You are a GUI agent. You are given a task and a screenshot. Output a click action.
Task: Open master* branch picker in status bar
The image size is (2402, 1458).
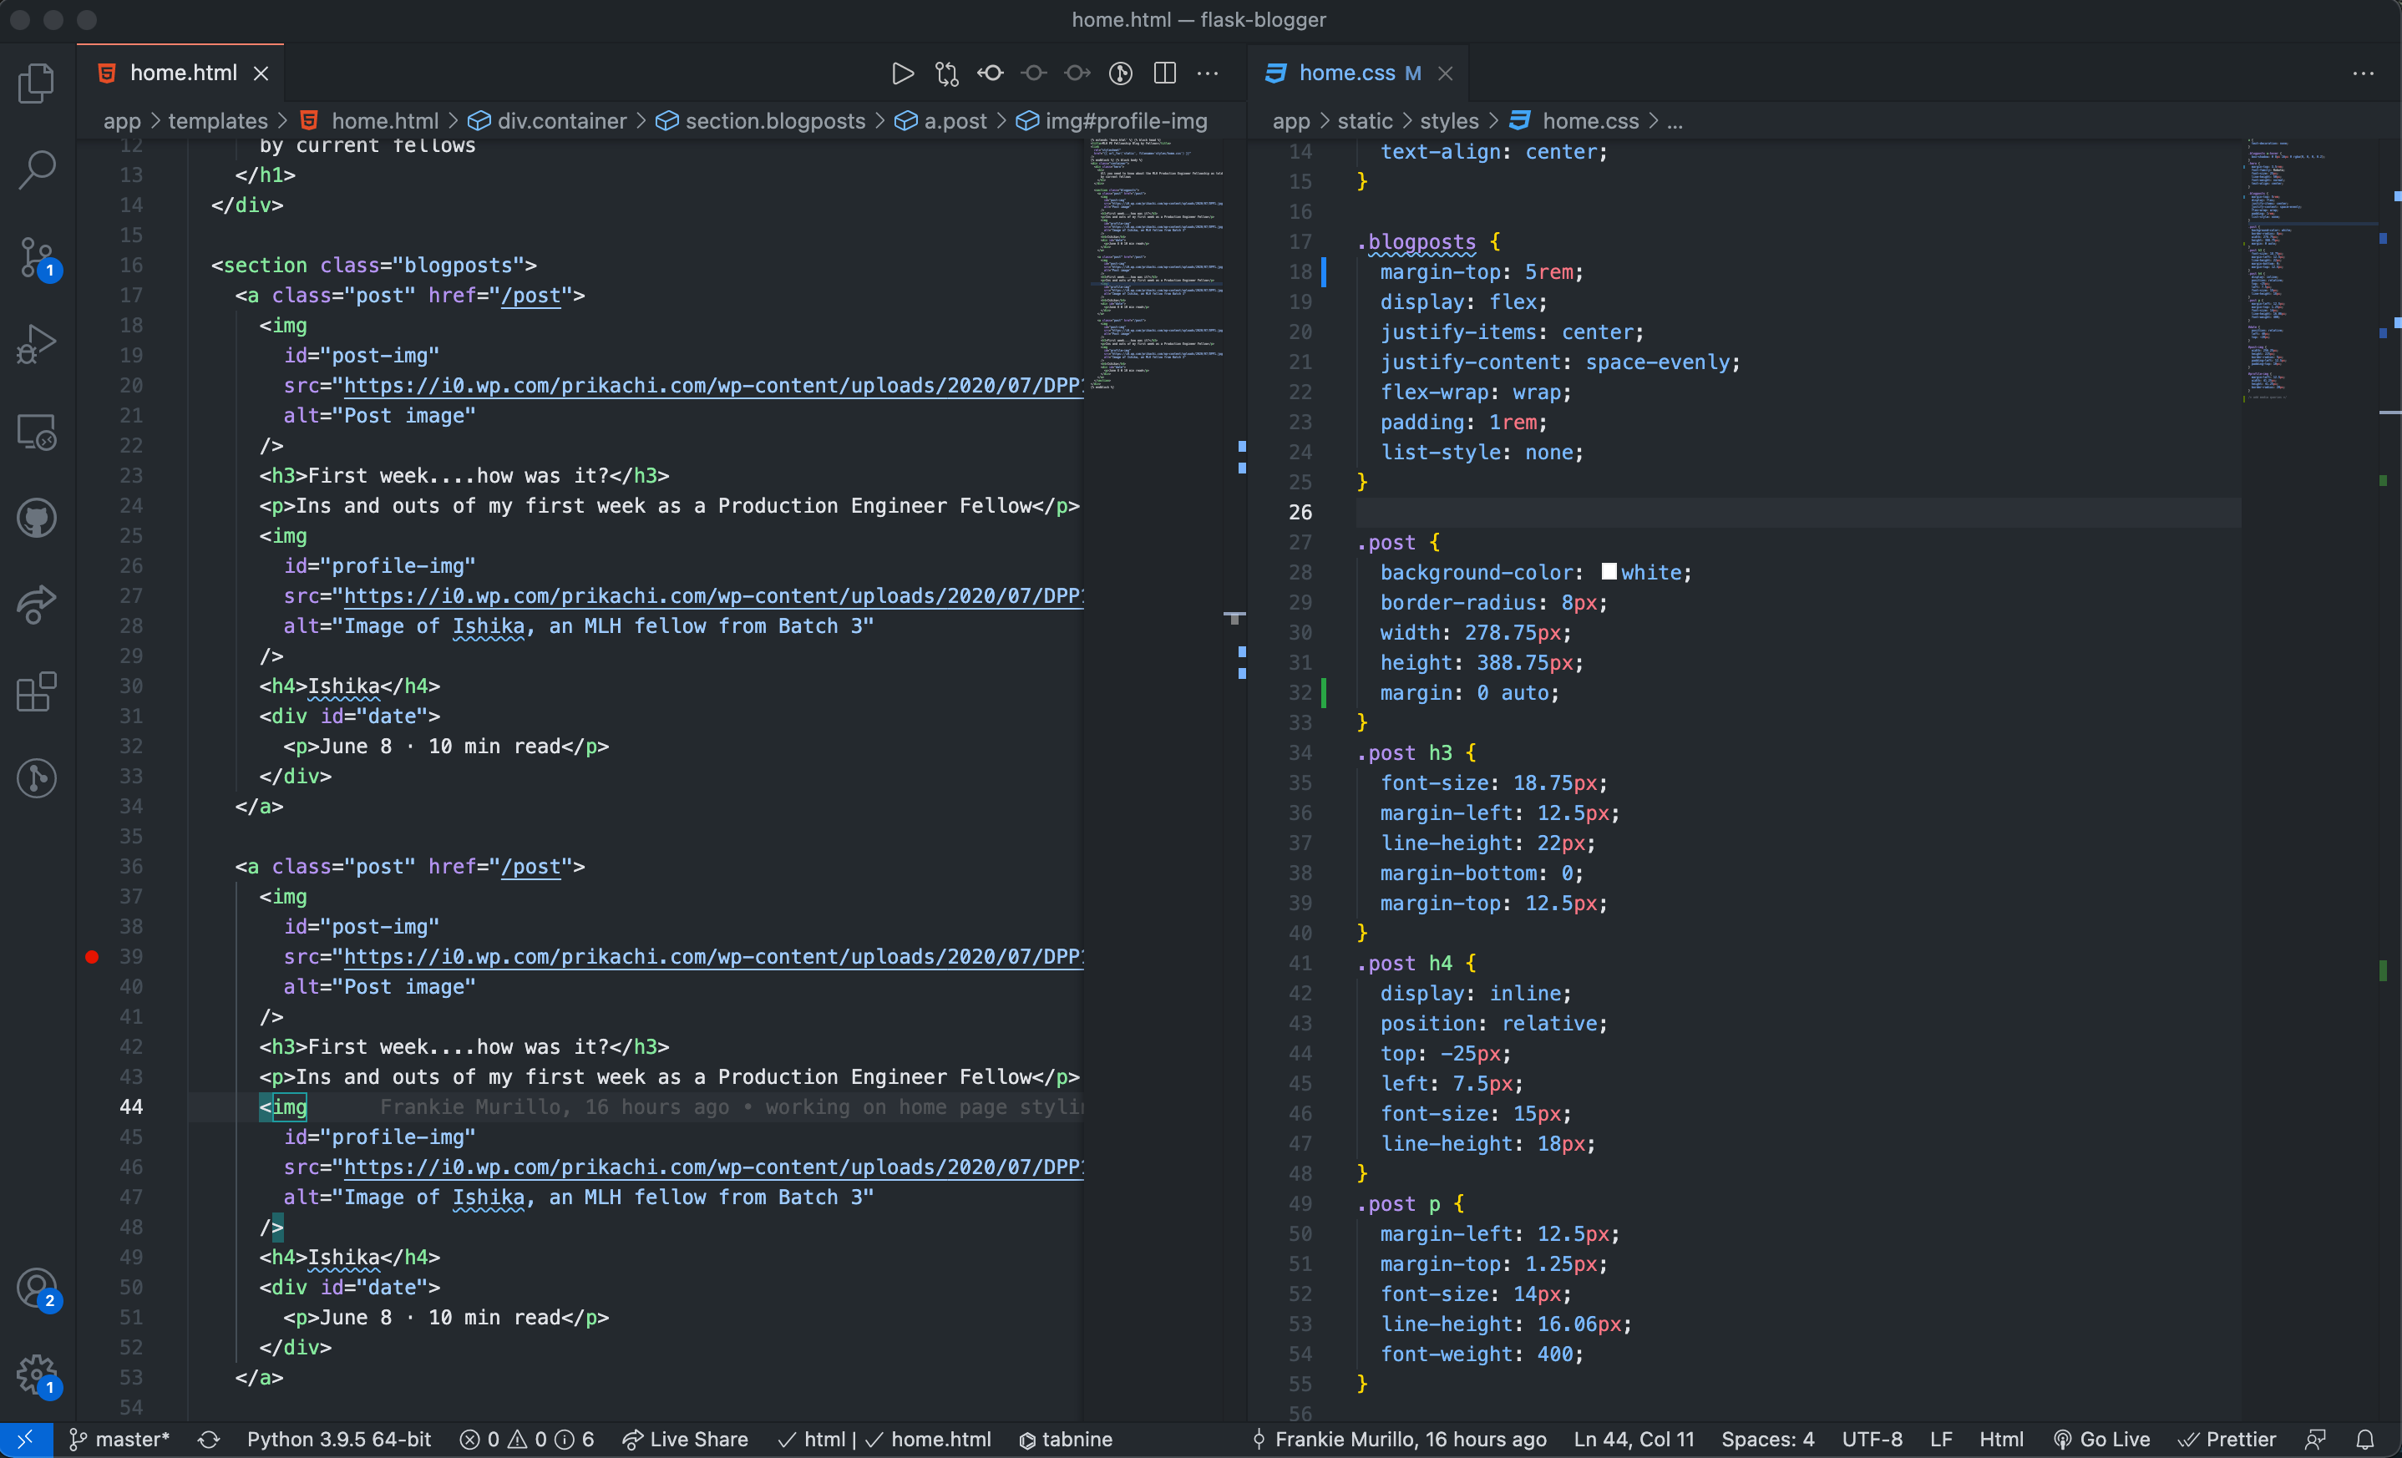tap(119, 1440)
